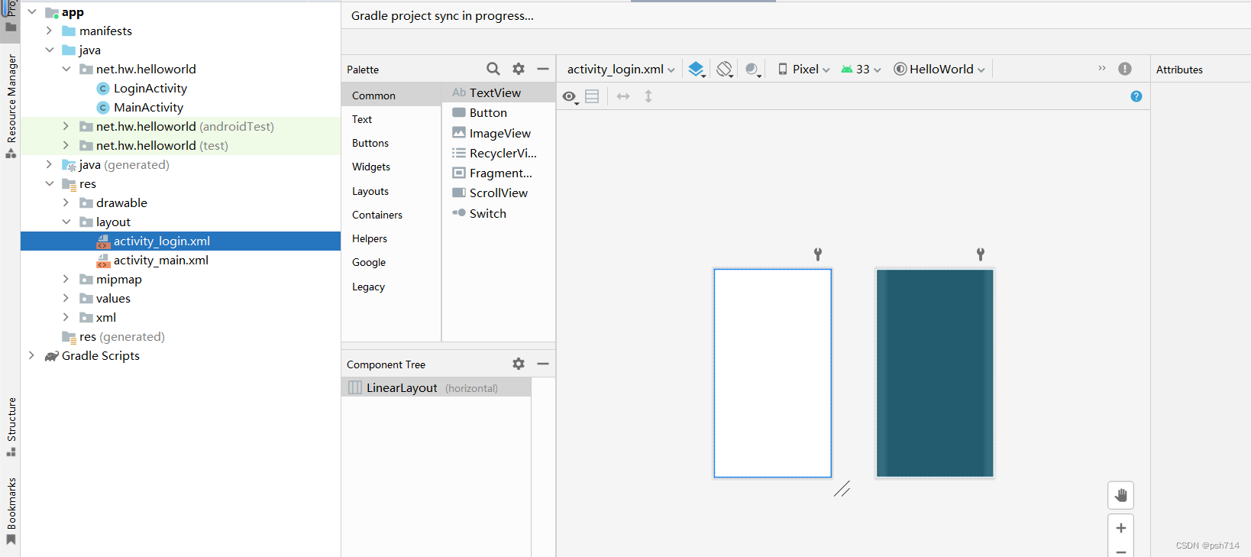Open the activity_login.xml file dropdown
This screenshot has width=1251, height=557.
621,69
